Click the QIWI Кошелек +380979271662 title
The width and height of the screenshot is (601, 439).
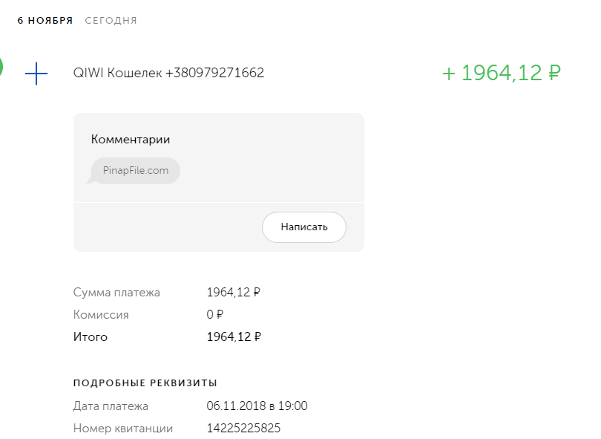(168, 73)
